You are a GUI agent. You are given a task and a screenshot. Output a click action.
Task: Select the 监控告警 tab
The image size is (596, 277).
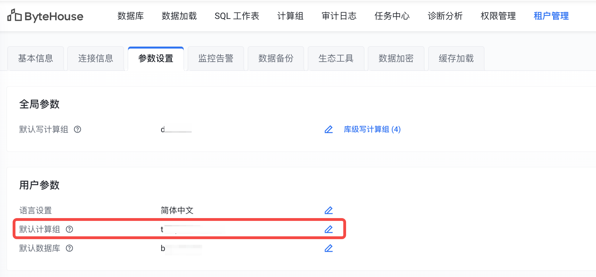coord(216,59)
